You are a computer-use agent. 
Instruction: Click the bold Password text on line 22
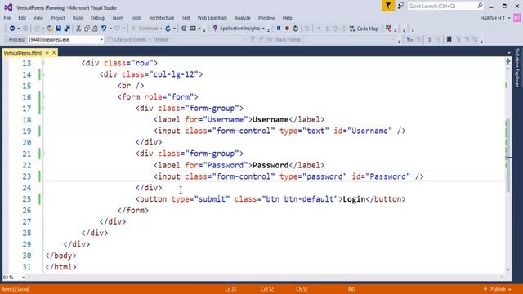coord(270,165)
